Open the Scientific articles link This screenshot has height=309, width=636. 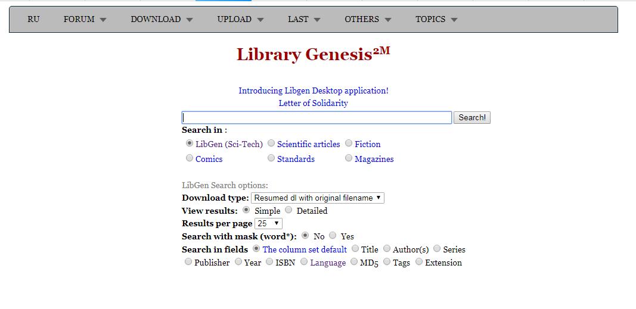click(309, 144)
